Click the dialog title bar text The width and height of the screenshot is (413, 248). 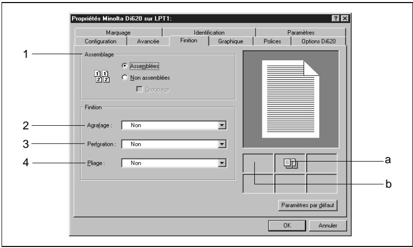(122, 18)
